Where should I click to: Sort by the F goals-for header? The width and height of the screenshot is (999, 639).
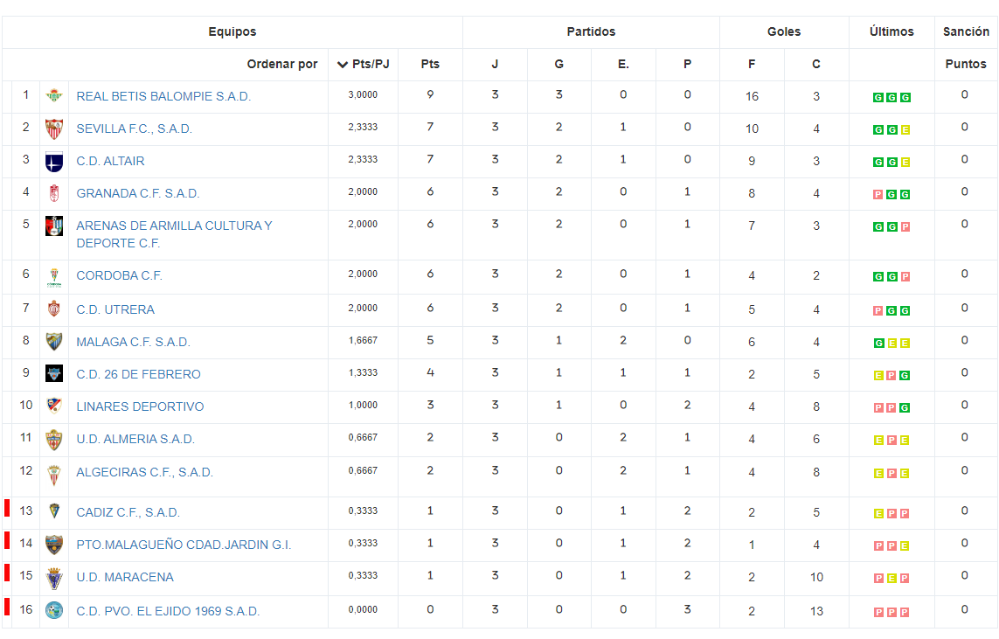(x=752, y=65)
